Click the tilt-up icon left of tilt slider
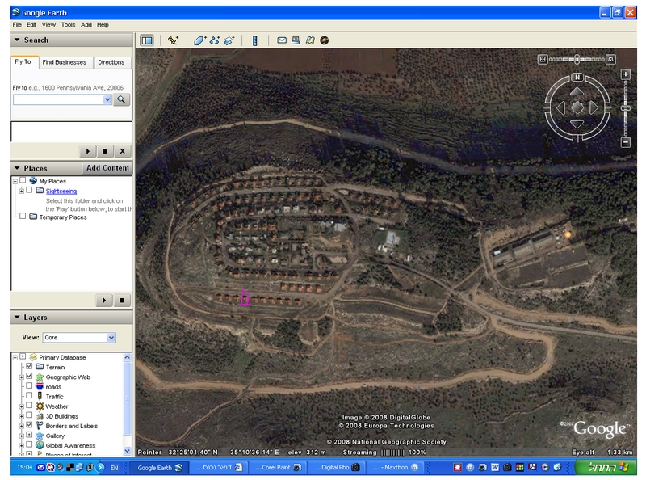This screenshot has height=480, width=646. 543,59
